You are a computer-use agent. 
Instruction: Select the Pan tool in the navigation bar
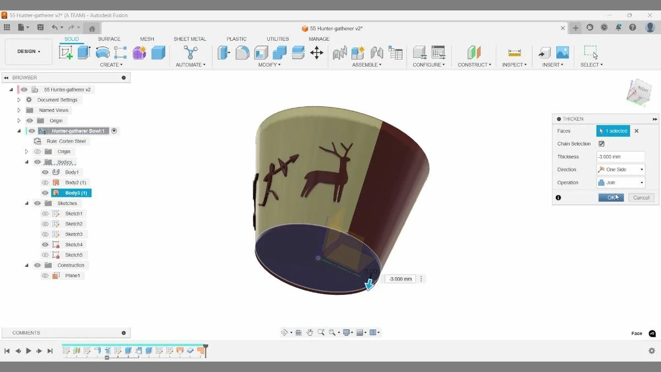tap(310, 332)
